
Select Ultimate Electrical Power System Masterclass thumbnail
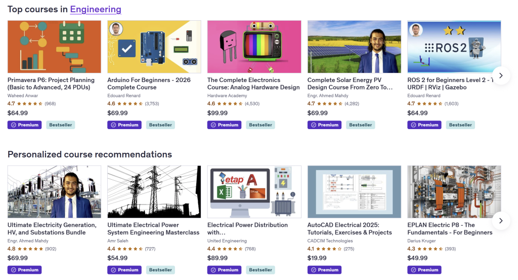[x=154, y=191]
